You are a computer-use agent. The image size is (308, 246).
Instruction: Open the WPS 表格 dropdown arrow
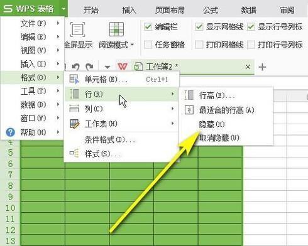[x=63, y=9]
